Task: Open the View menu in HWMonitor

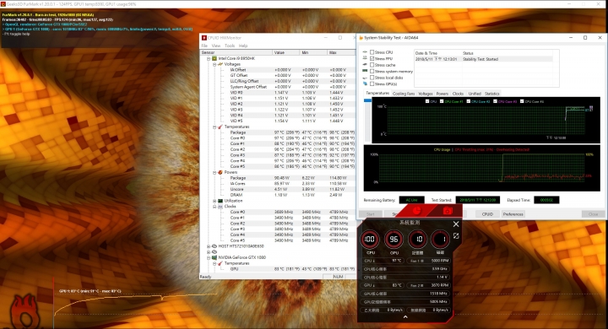Action: (216, 46)
